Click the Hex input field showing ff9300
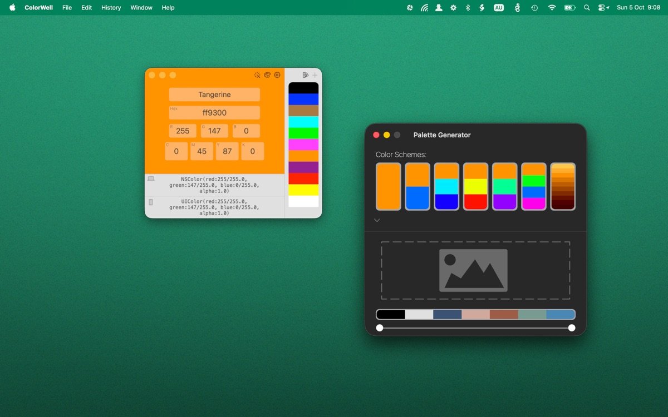Image resolution: width=668 pixels, height=417 pixels. [x=214, y=113]
